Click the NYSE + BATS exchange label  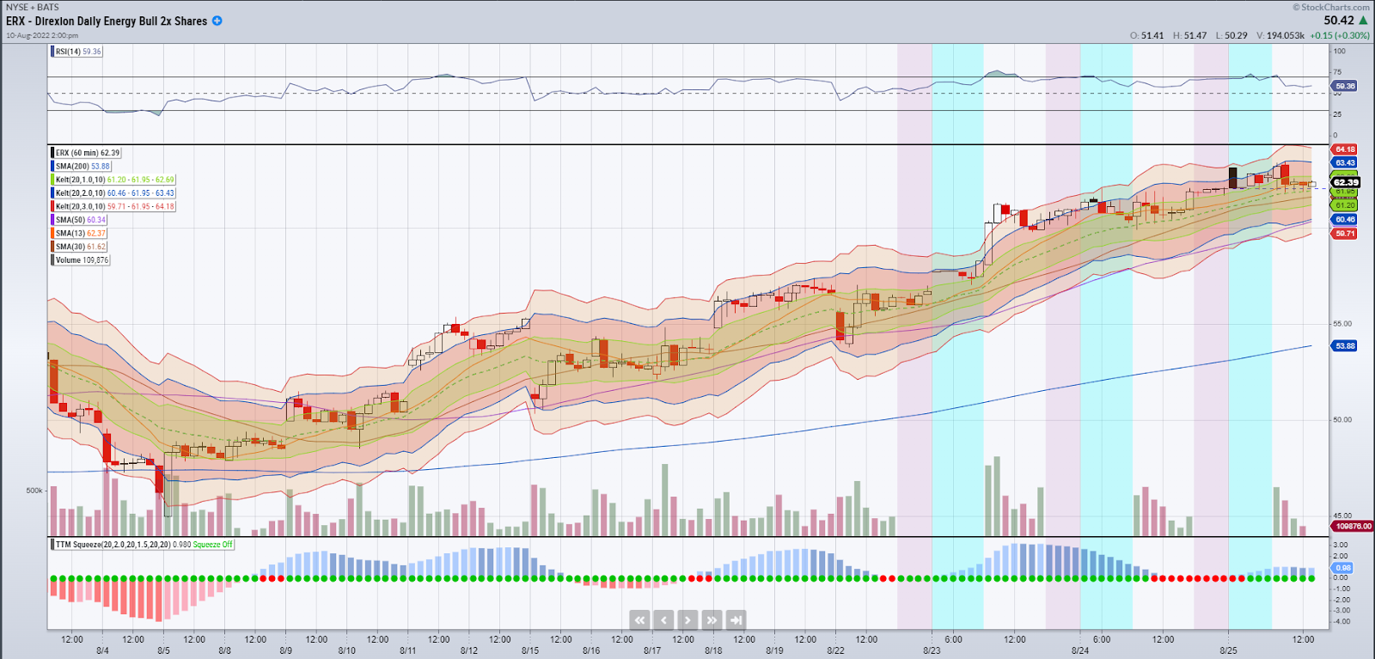click(x=33, y=7)
